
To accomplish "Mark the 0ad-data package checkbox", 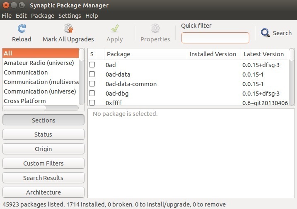I will click(x=92, y=74).
